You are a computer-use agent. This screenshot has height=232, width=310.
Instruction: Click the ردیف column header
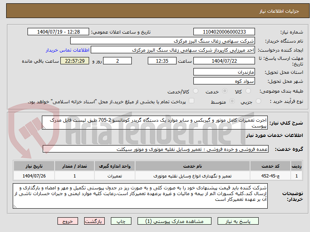pos(296,166)
